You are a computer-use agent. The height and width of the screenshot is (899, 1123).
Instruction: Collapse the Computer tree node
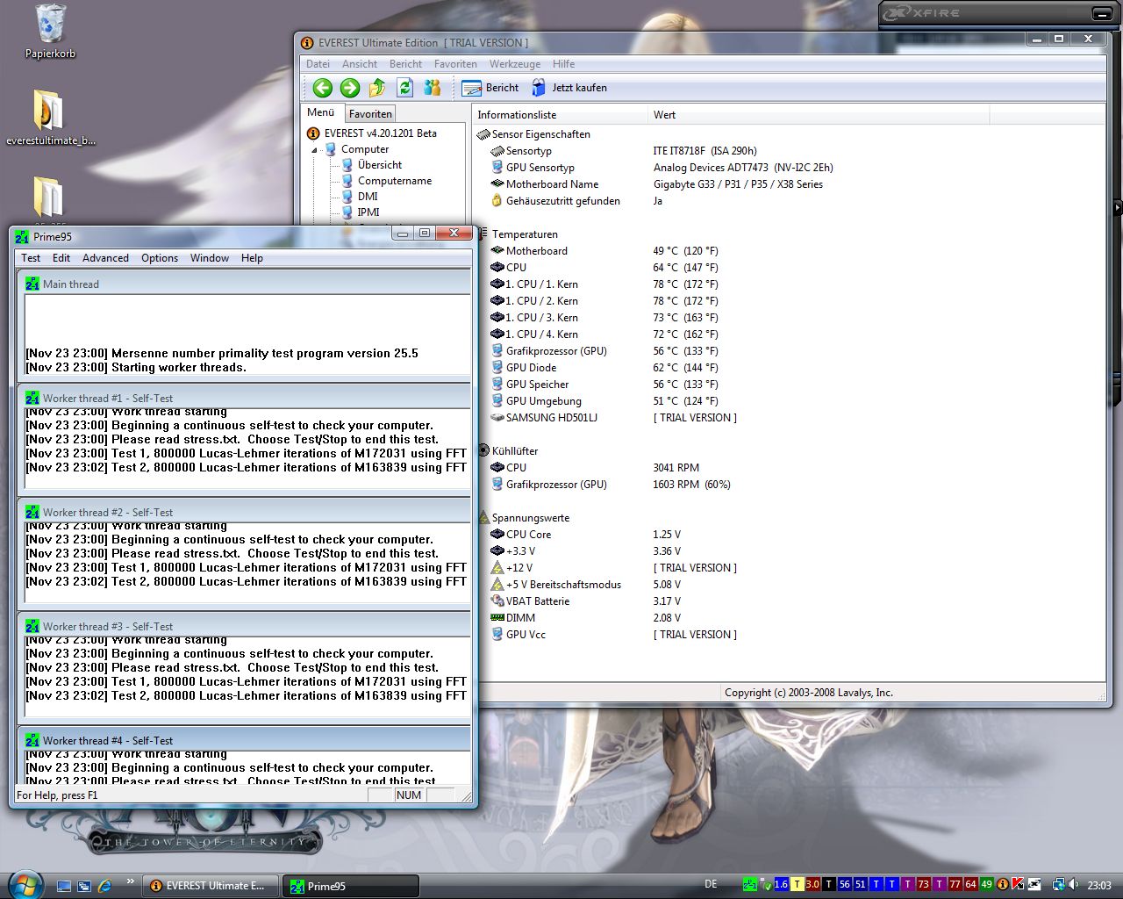pyautogui.click(x=314, y=150)
